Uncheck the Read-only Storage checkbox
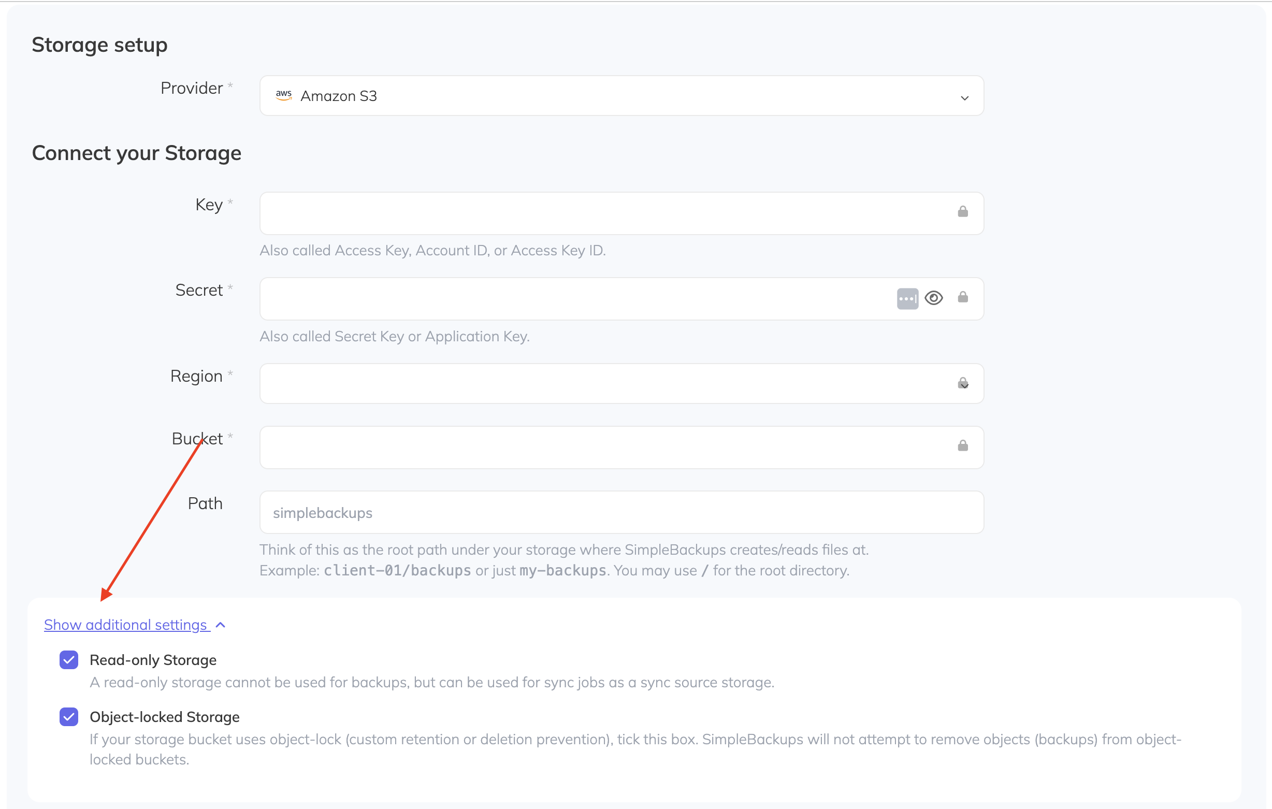The image size is (1272, 809). [68, 660]
